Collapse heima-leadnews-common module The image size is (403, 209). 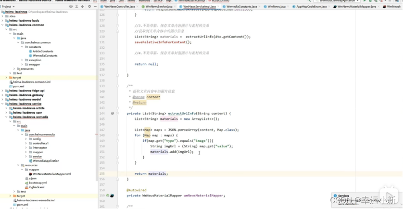pos(2,25)
